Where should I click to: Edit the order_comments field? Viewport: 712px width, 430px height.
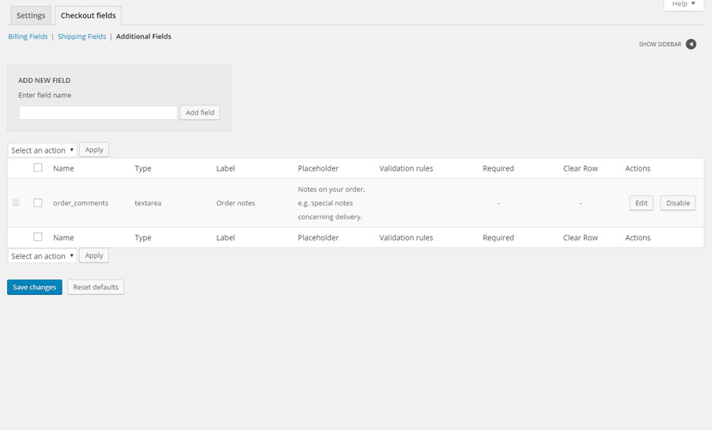(641, 203)
